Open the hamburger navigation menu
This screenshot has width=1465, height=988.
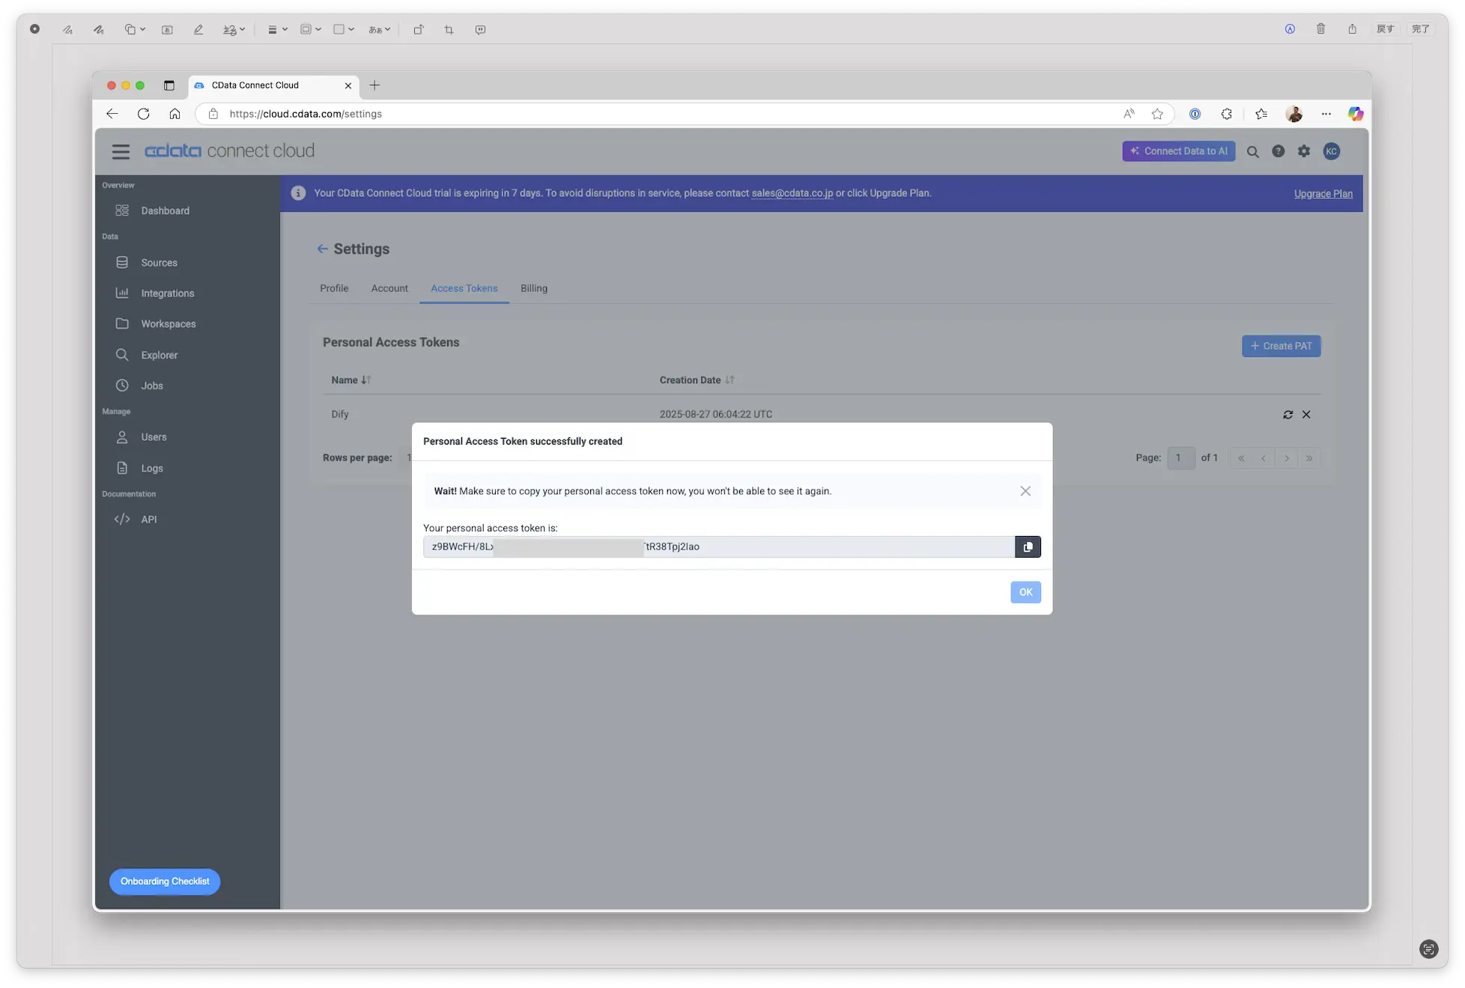click(x=121, y=151)
